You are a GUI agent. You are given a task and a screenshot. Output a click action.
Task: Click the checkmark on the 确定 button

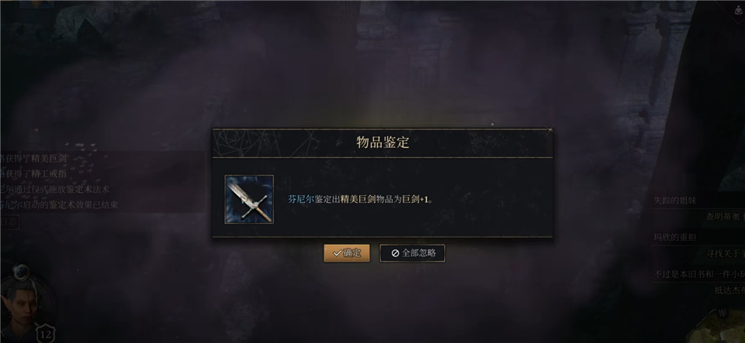coord(338,253)
